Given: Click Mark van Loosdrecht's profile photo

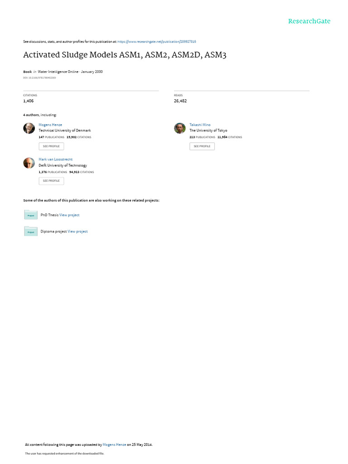Looking at the screenshot, I should tap(29, 163).
